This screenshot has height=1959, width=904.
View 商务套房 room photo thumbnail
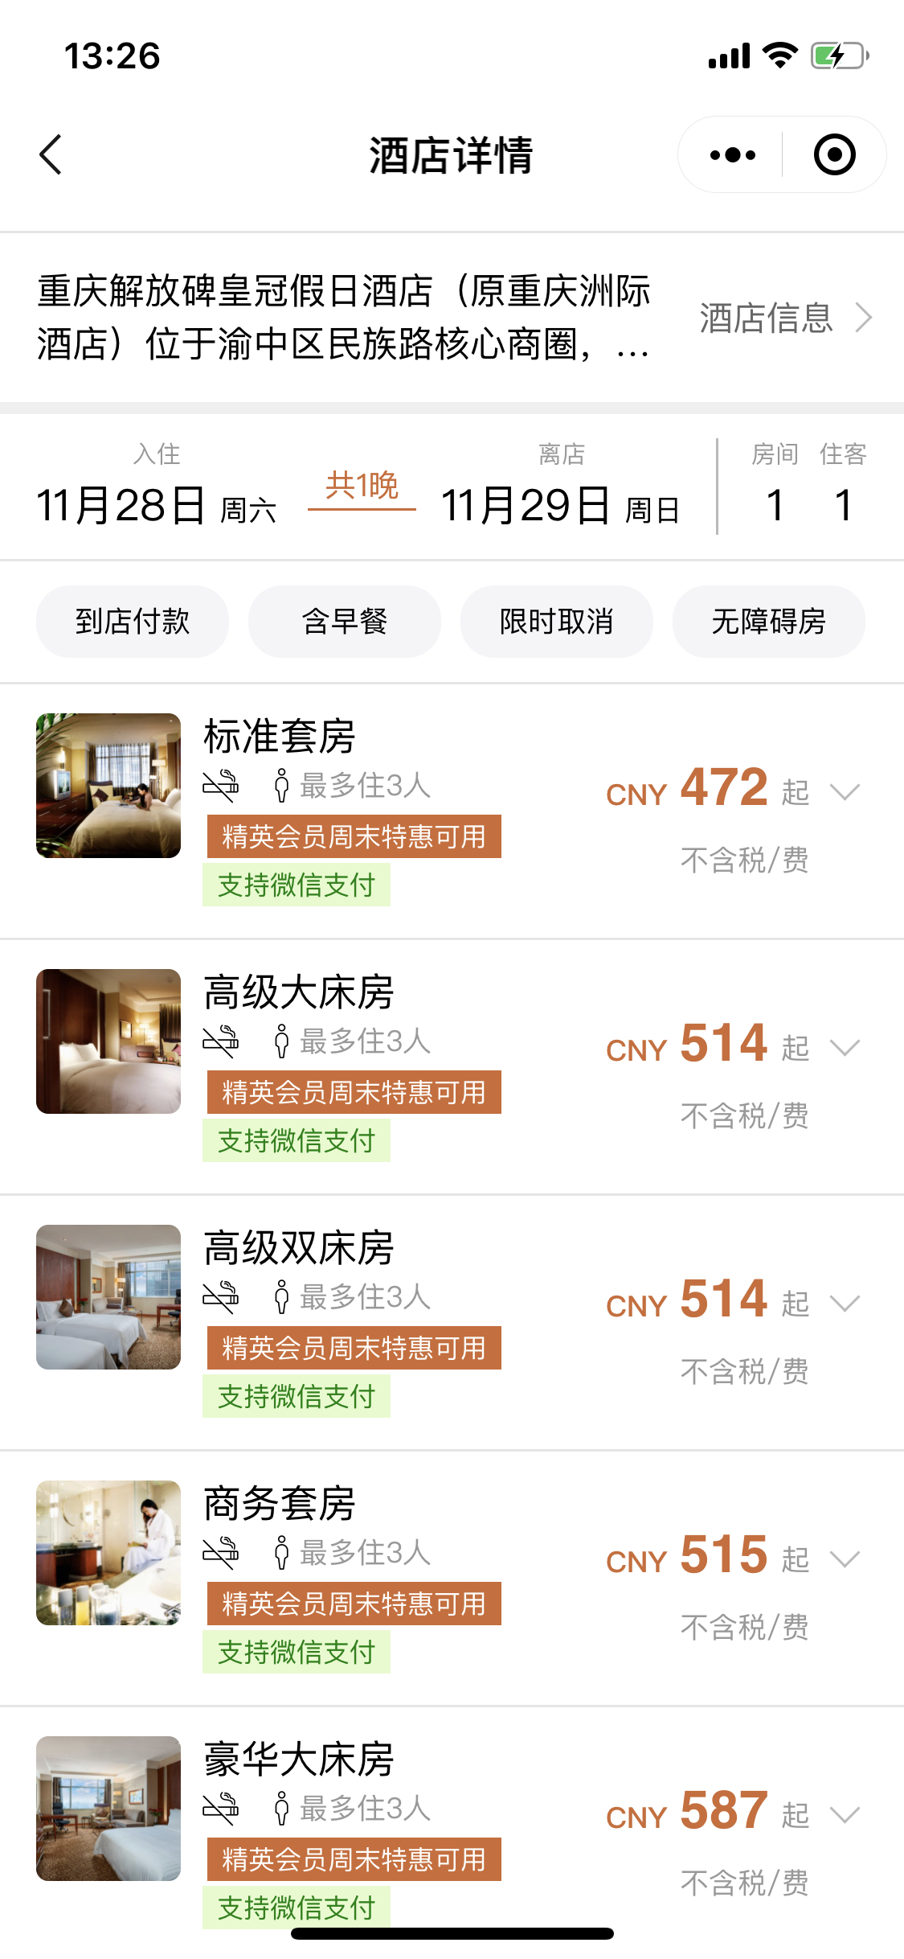tap(108, 1553)
